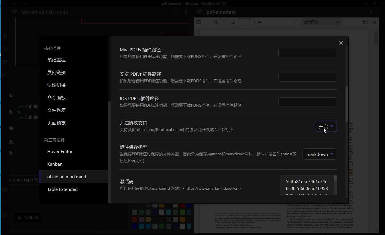The height and width of the screenshot is (235, 385).
Task: Go to previous page with up arrow
Action: tap(225, 22)
